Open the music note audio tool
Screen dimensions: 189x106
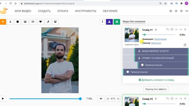[48, 22]
